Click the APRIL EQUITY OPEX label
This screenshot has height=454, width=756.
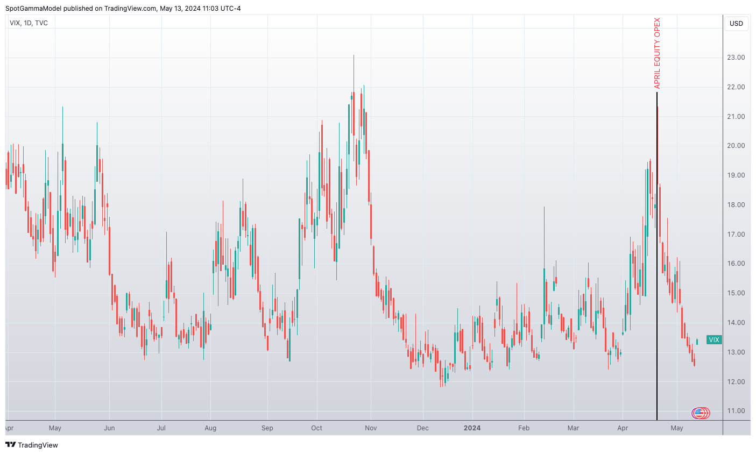point(657,53)
